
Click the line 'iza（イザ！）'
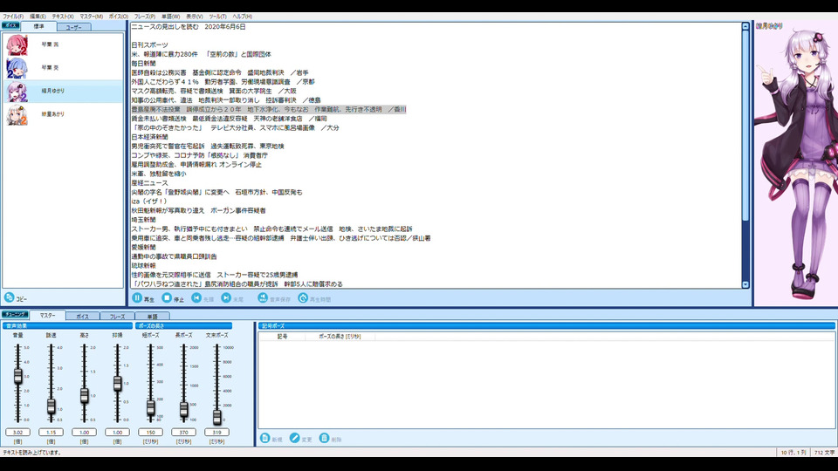(149, 201)
